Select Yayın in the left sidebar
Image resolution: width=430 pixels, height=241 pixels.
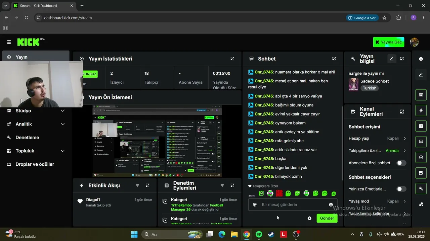pos(36,57)
